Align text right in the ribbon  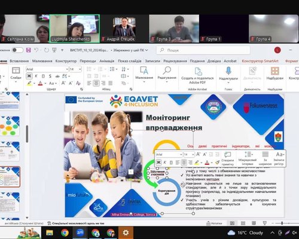coord(103,83)
